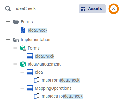Click the green IdeaManagement cube icon
Screen dimensions: 120x109
point(23,64)
